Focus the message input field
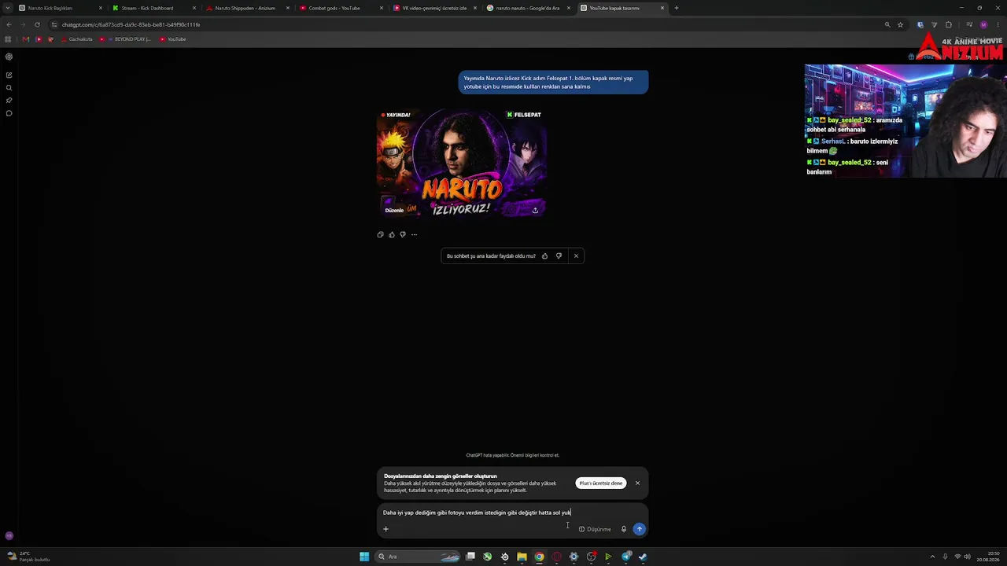This screenshot has width=1007, height=566. pyautogui.click(x=512, y=513)
